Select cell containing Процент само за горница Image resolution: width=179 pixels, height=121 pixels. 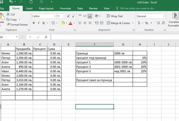click(x=94, y=80)
